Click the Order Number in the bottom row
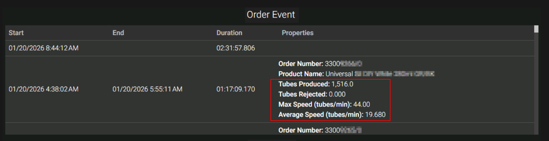 pos(320,130)
